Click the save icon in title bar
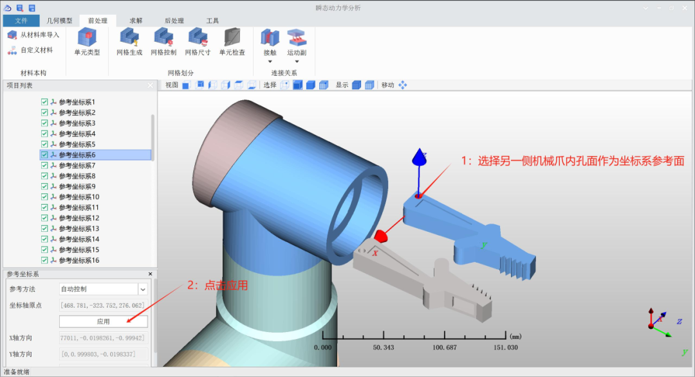 pos(32,8)
